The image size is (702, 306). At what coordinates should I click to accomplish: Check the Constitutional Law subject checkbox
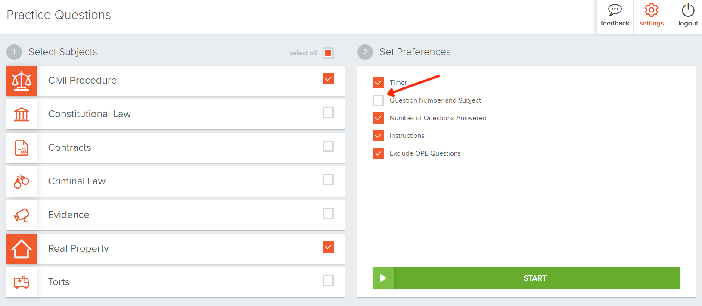point(328,112)
